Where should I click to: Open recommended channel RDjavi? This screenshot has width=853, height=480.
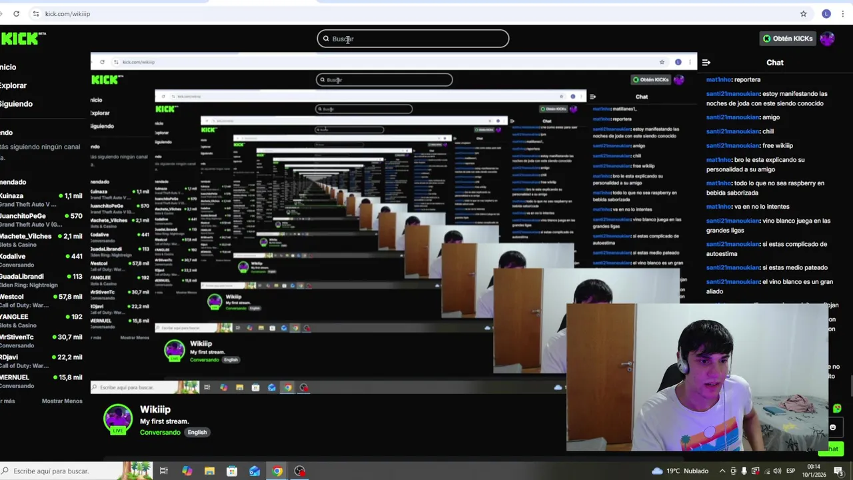tap(41, 361)
